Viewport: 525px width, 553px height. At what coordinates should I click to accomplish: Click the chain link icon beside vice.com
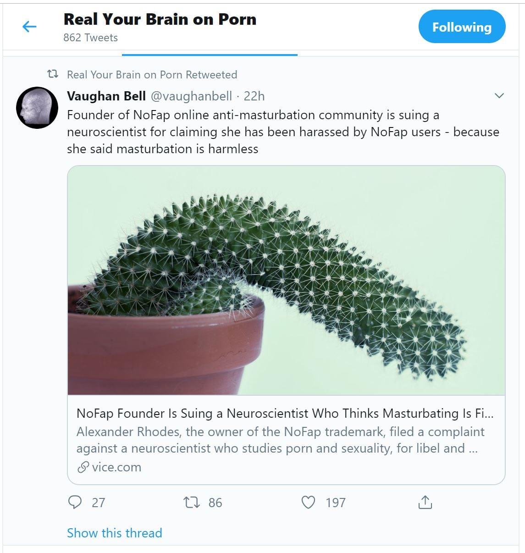click(x=83, y=467)
